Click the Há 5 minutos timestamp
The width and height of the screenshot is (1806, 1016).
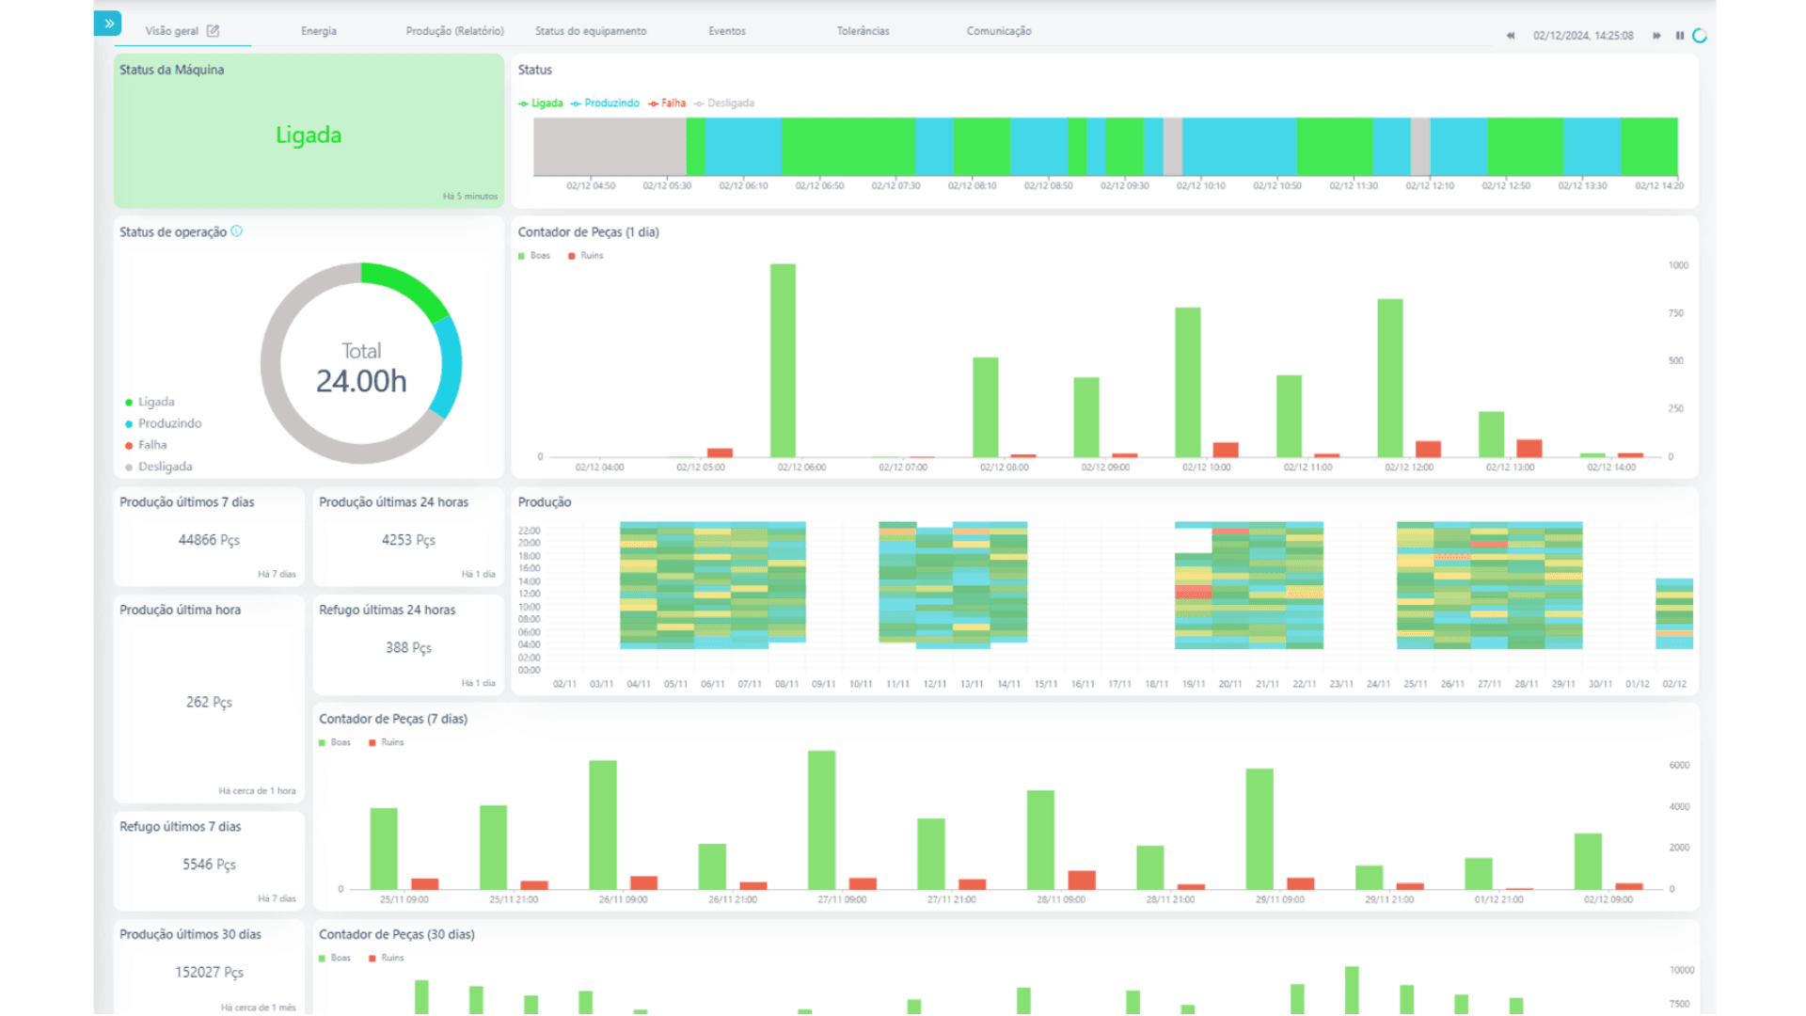470,197
